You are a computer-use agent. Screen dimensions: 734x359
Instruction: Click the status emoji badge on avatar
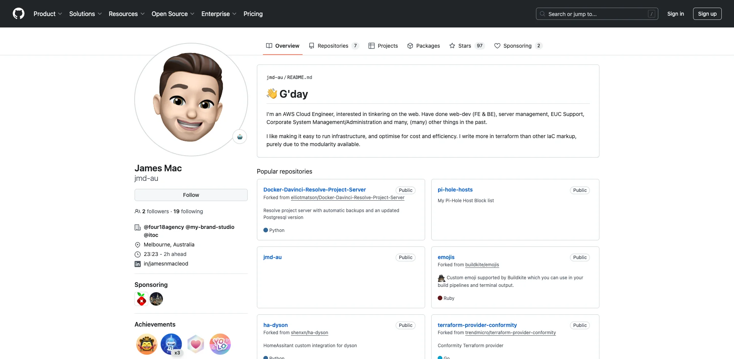tap(240, 137)
